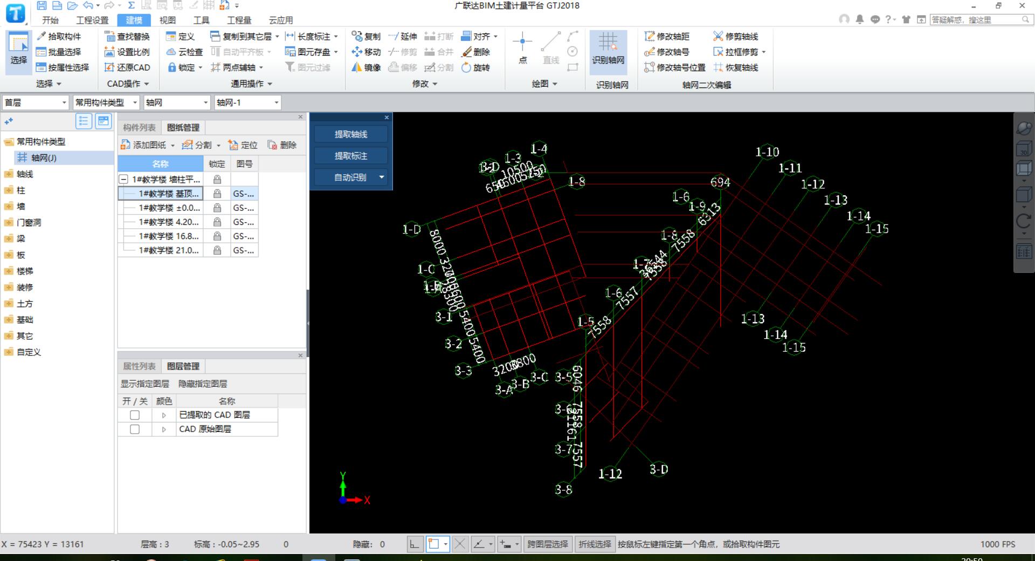This screenshot has width=1035, height=561.
Task: Click 按属性选择 select by property
Action: point(63,67)
